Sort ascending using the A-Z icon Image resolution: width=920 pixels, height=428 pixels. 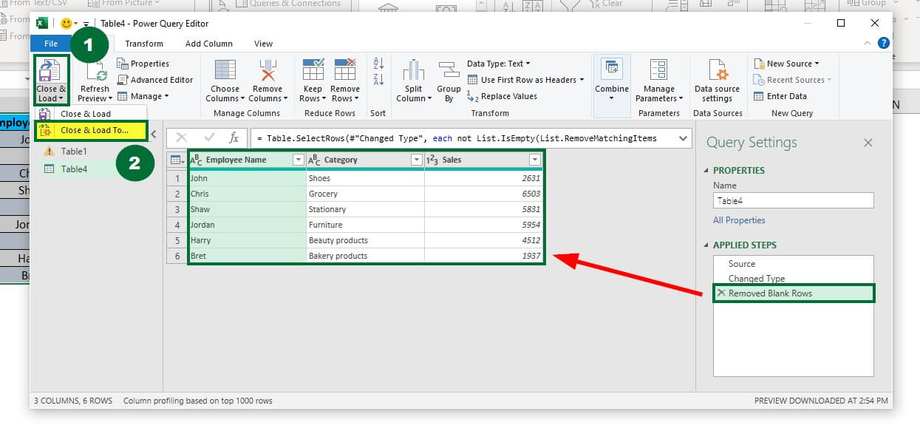tap(378, 64)
